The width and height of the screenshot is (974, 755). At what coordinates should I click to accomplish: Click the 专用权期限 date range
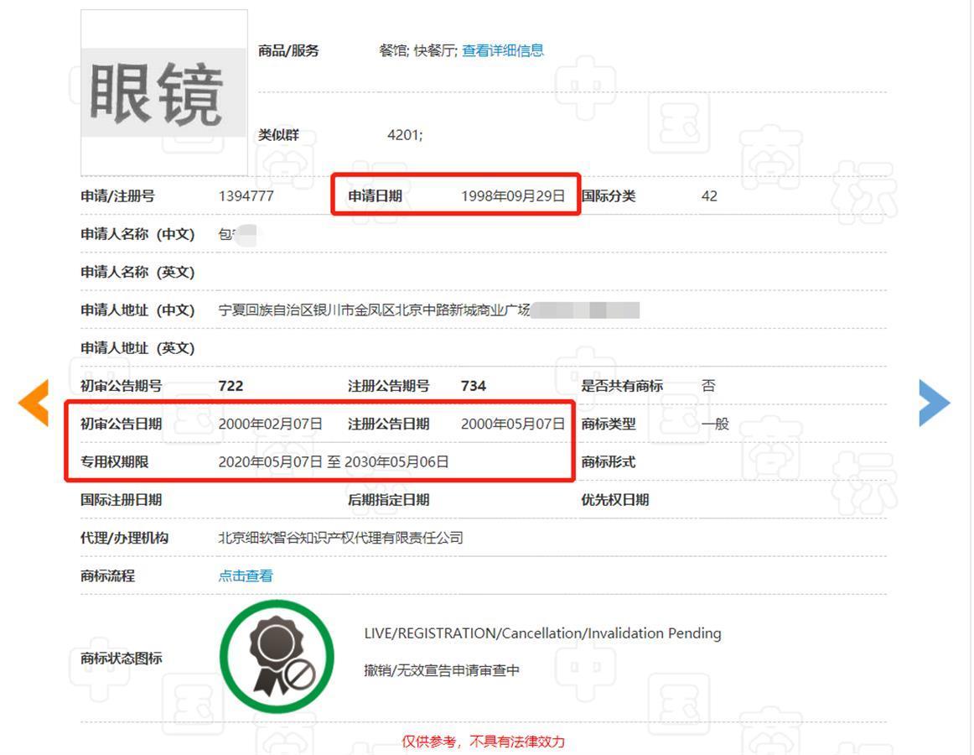click(x=334, y=461)
